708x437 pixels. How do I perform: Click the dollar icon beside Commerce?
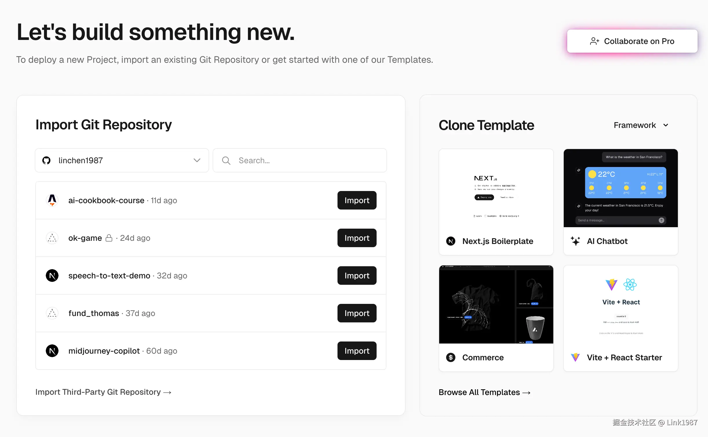[x=451, y=357]
